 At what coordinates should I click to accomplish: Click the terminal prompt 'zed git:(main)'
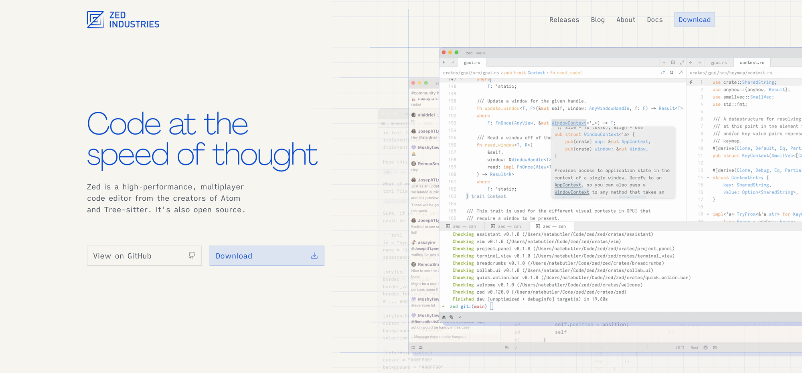pyautogui.click(x=468, y=306)
